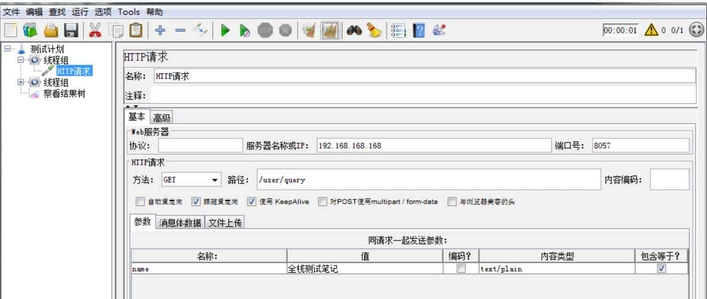
Task: Open the Tools menu
Action: (129, 12)
